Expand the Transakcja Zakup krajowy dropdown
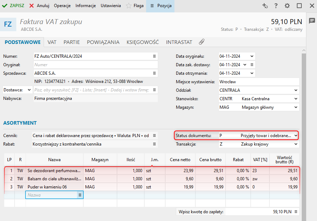This screenshot has height=221, width=317. pos(296,144)
